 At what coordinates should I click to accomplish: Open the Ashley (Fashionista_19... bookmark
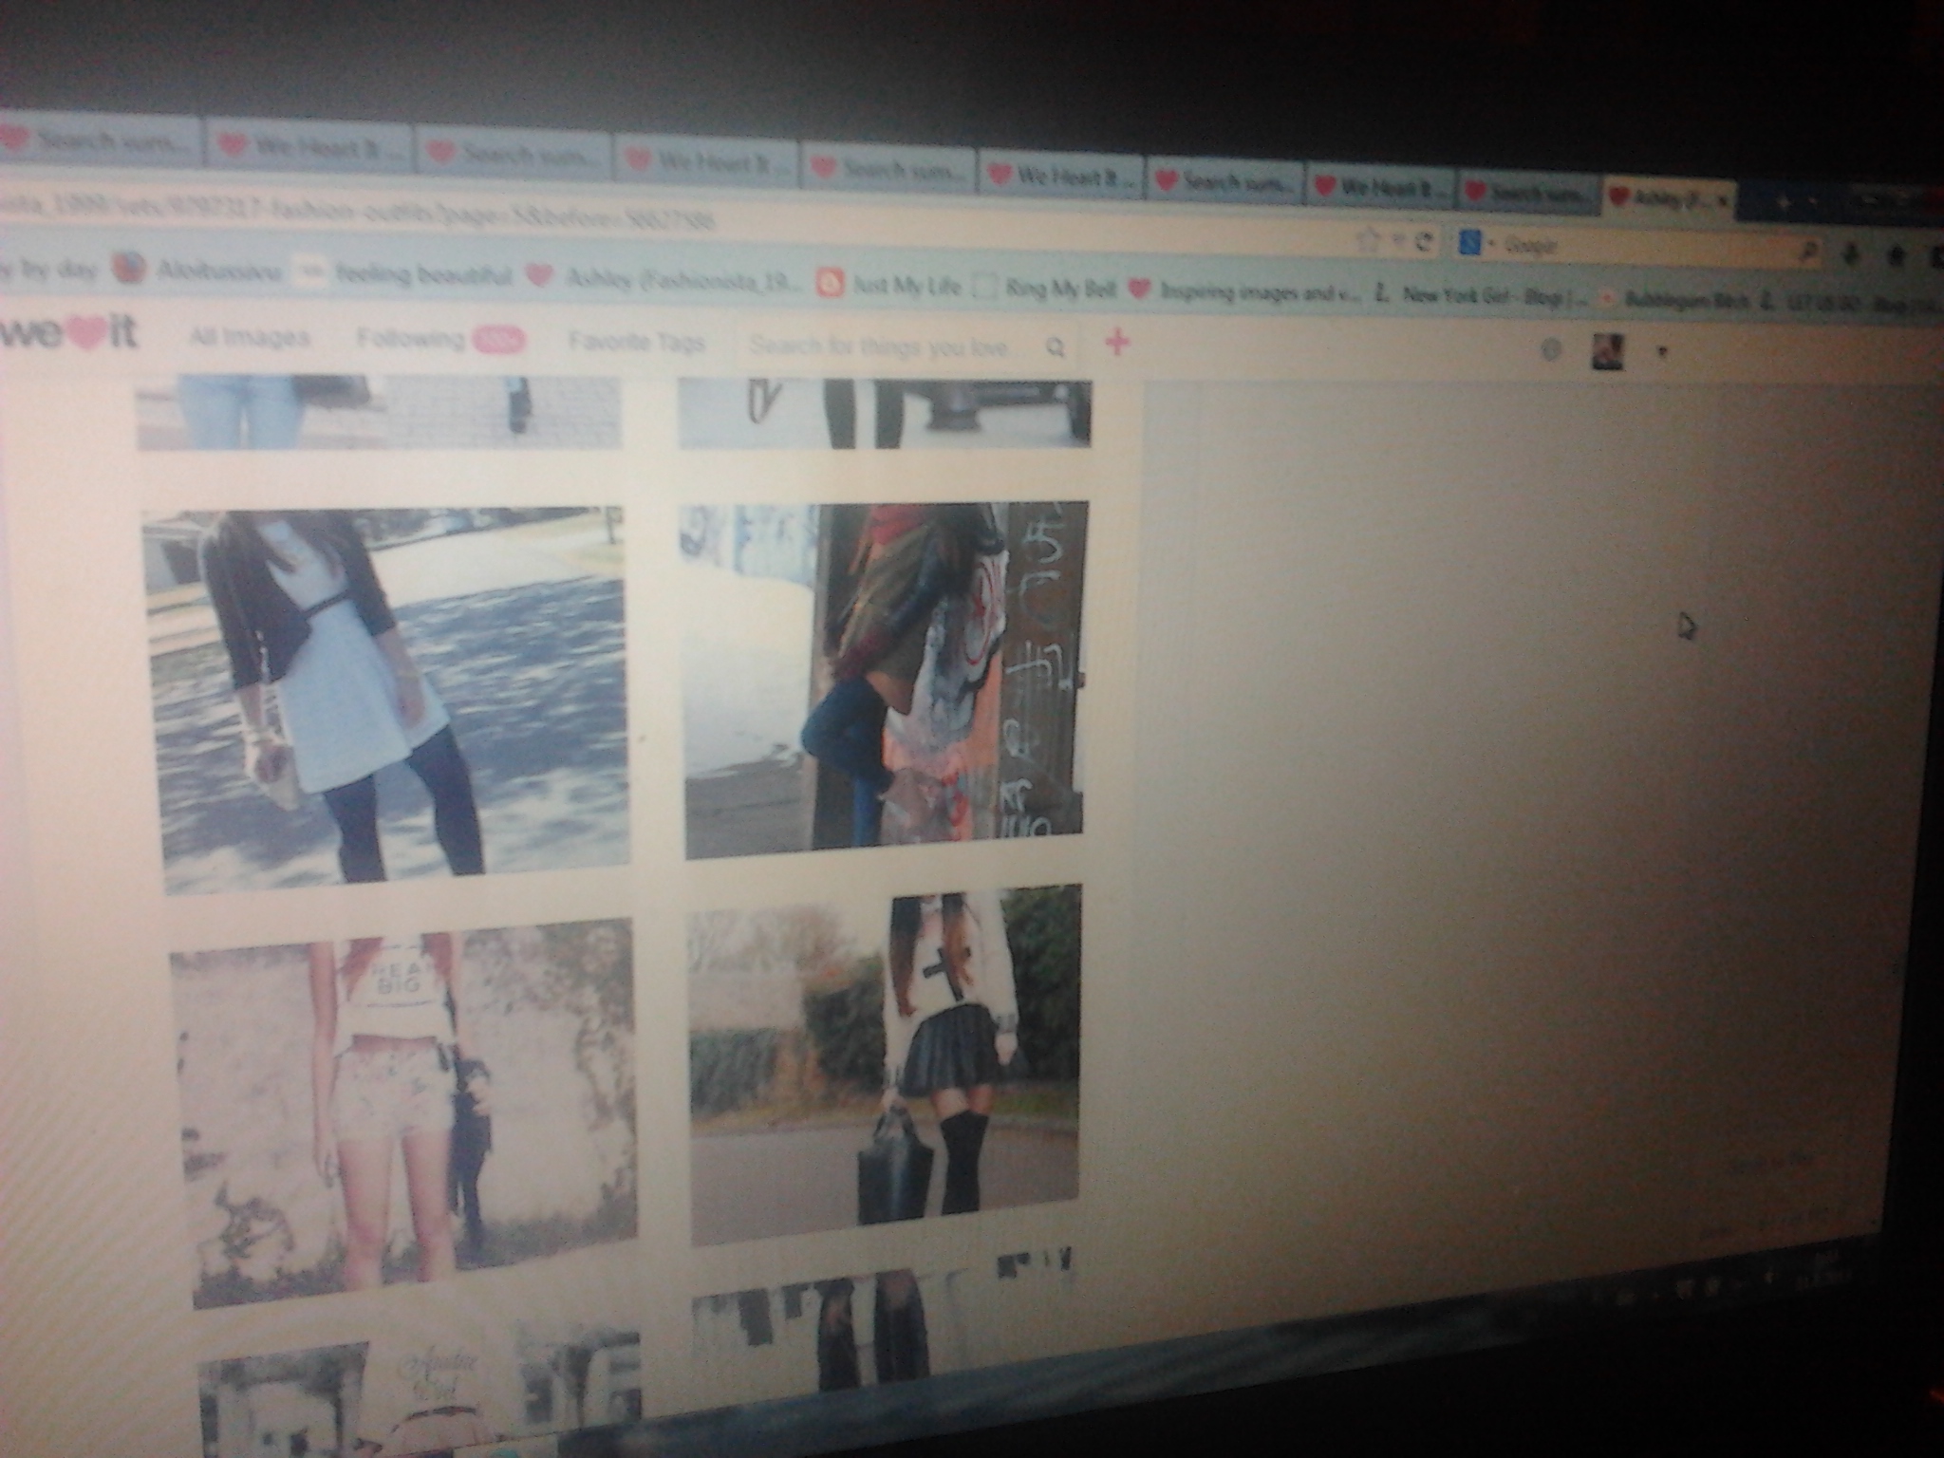(665, 278)
